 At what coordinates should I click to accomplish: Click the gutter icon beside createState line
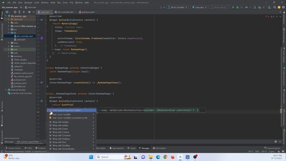click(42, 82)
